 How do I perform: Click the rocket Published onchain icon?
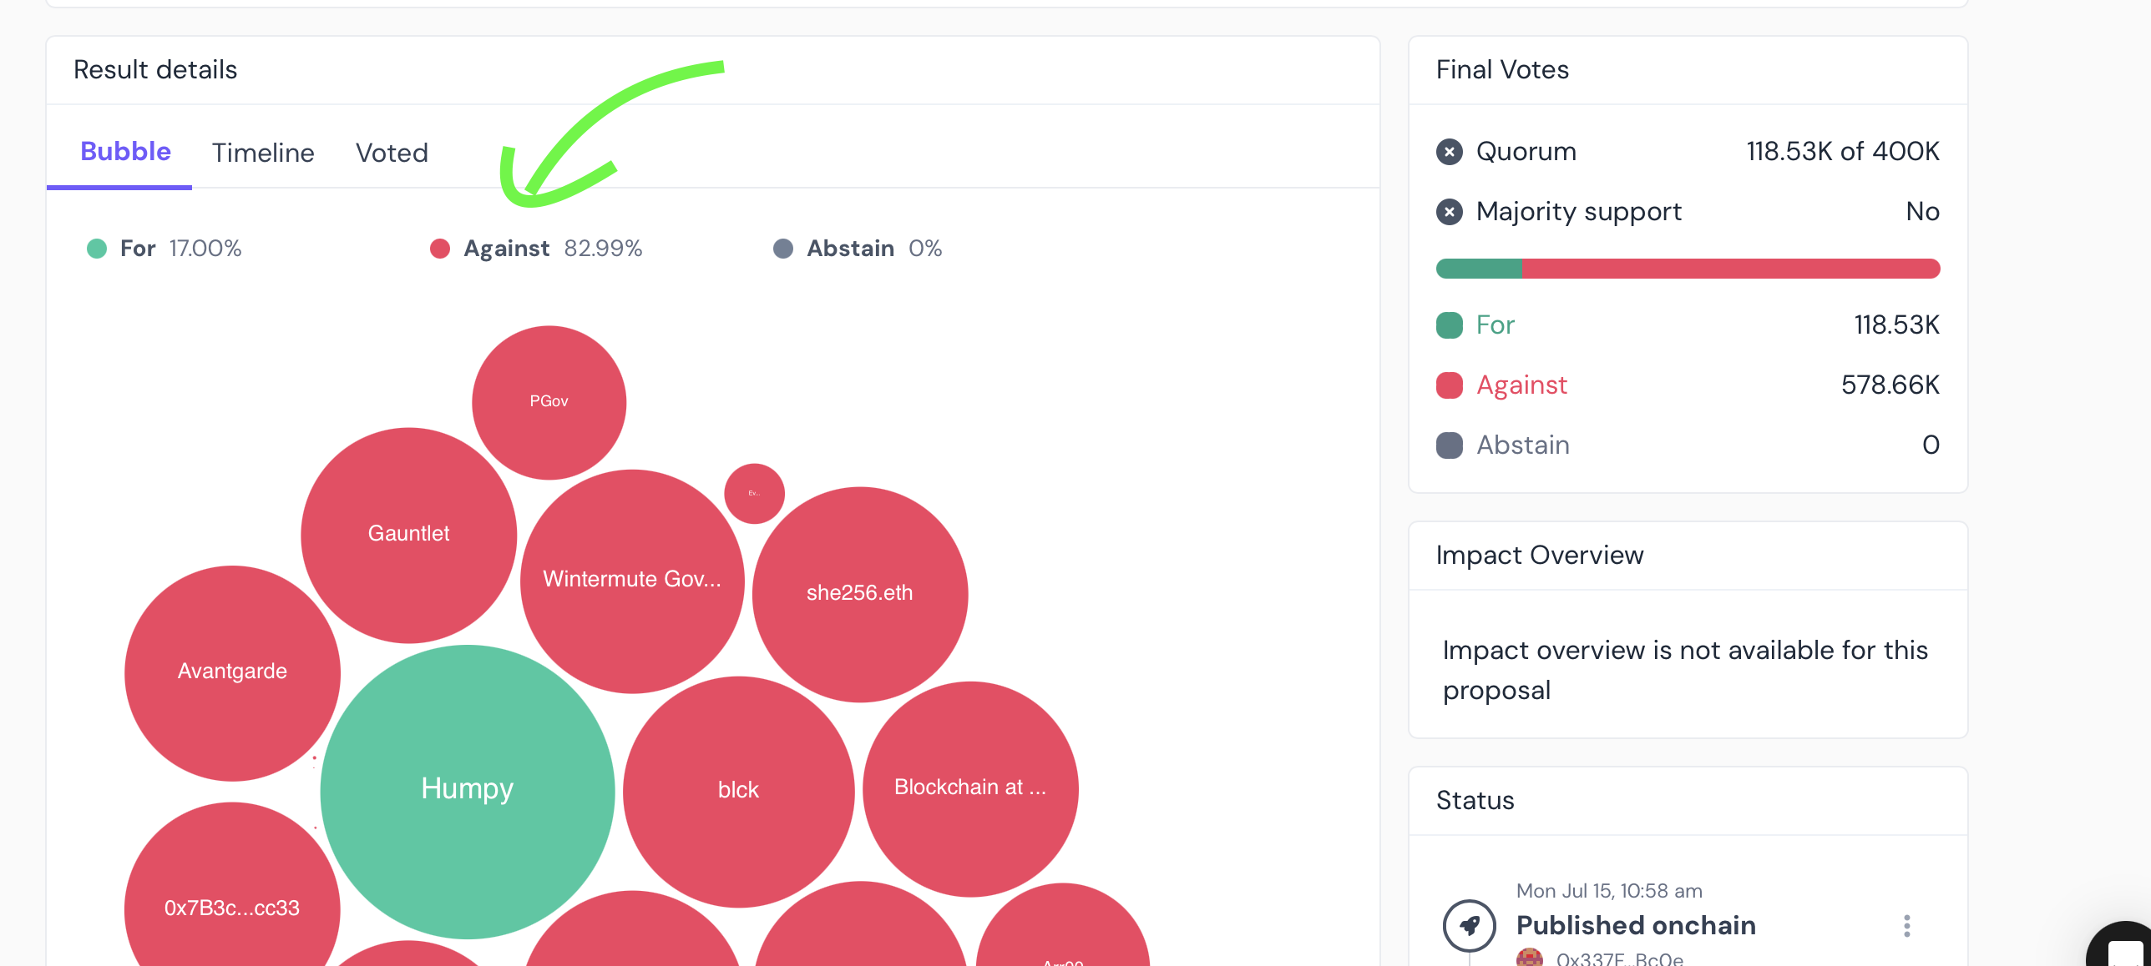coord(1469,925)
